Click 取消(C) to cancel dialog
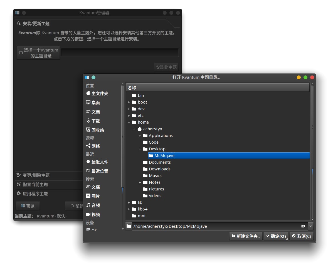Image resolution: width=333 pixels, height=267 pixels. [x=301, y=236]
